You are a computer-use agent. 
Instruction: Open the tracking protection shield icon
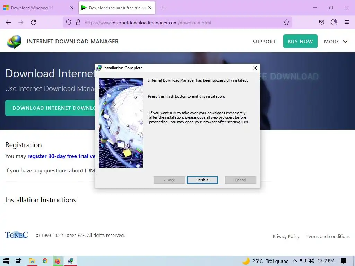(x=69, y=23)
